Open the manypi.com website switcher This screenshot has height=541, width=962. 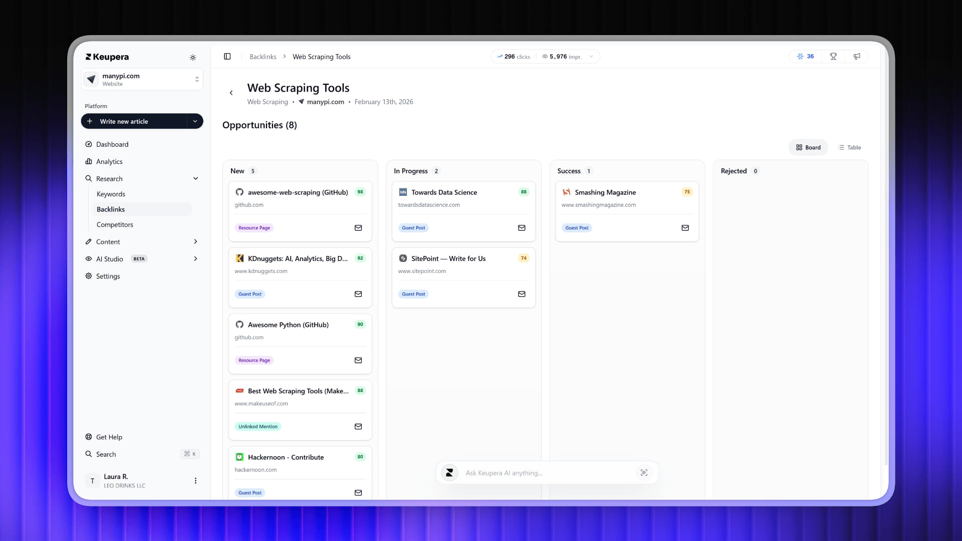click(142, 80)
